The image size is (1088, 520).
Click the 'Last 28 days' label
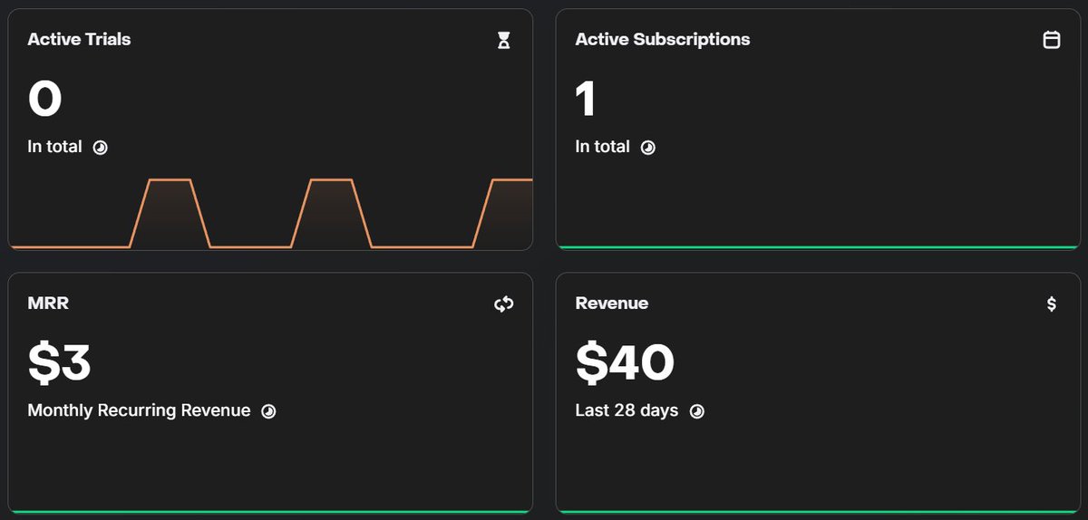coord(627,410)
